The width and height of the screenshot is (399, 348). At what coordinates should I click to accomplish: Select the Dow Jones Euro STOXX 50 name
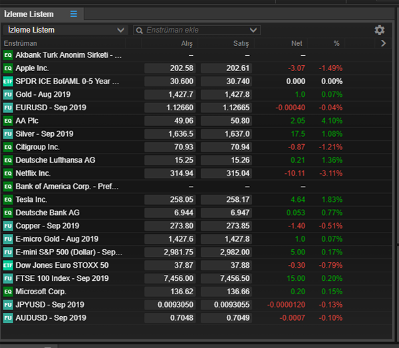62,265
